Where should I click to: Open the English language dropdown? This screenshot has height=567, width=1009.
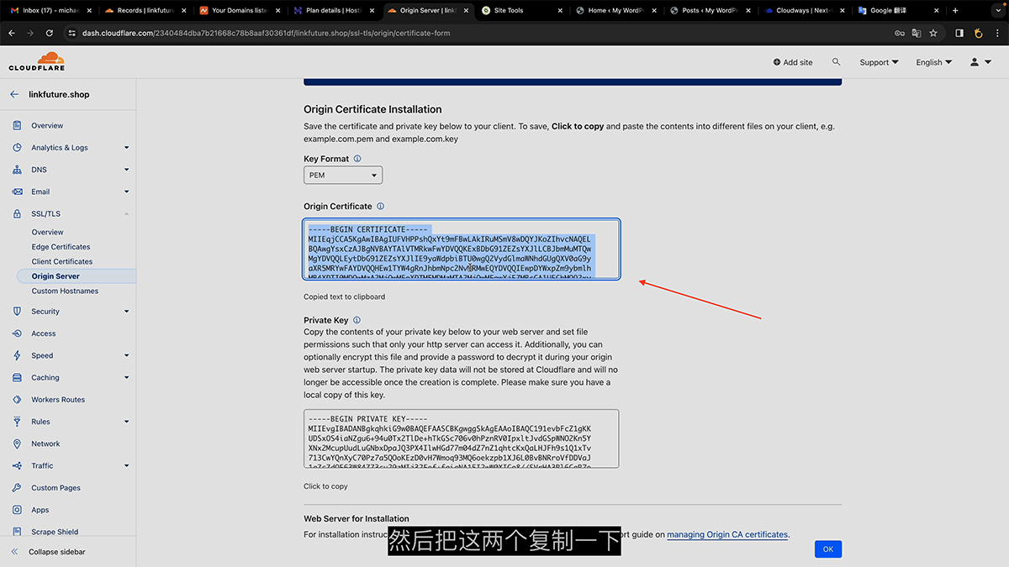coord(934,62)
